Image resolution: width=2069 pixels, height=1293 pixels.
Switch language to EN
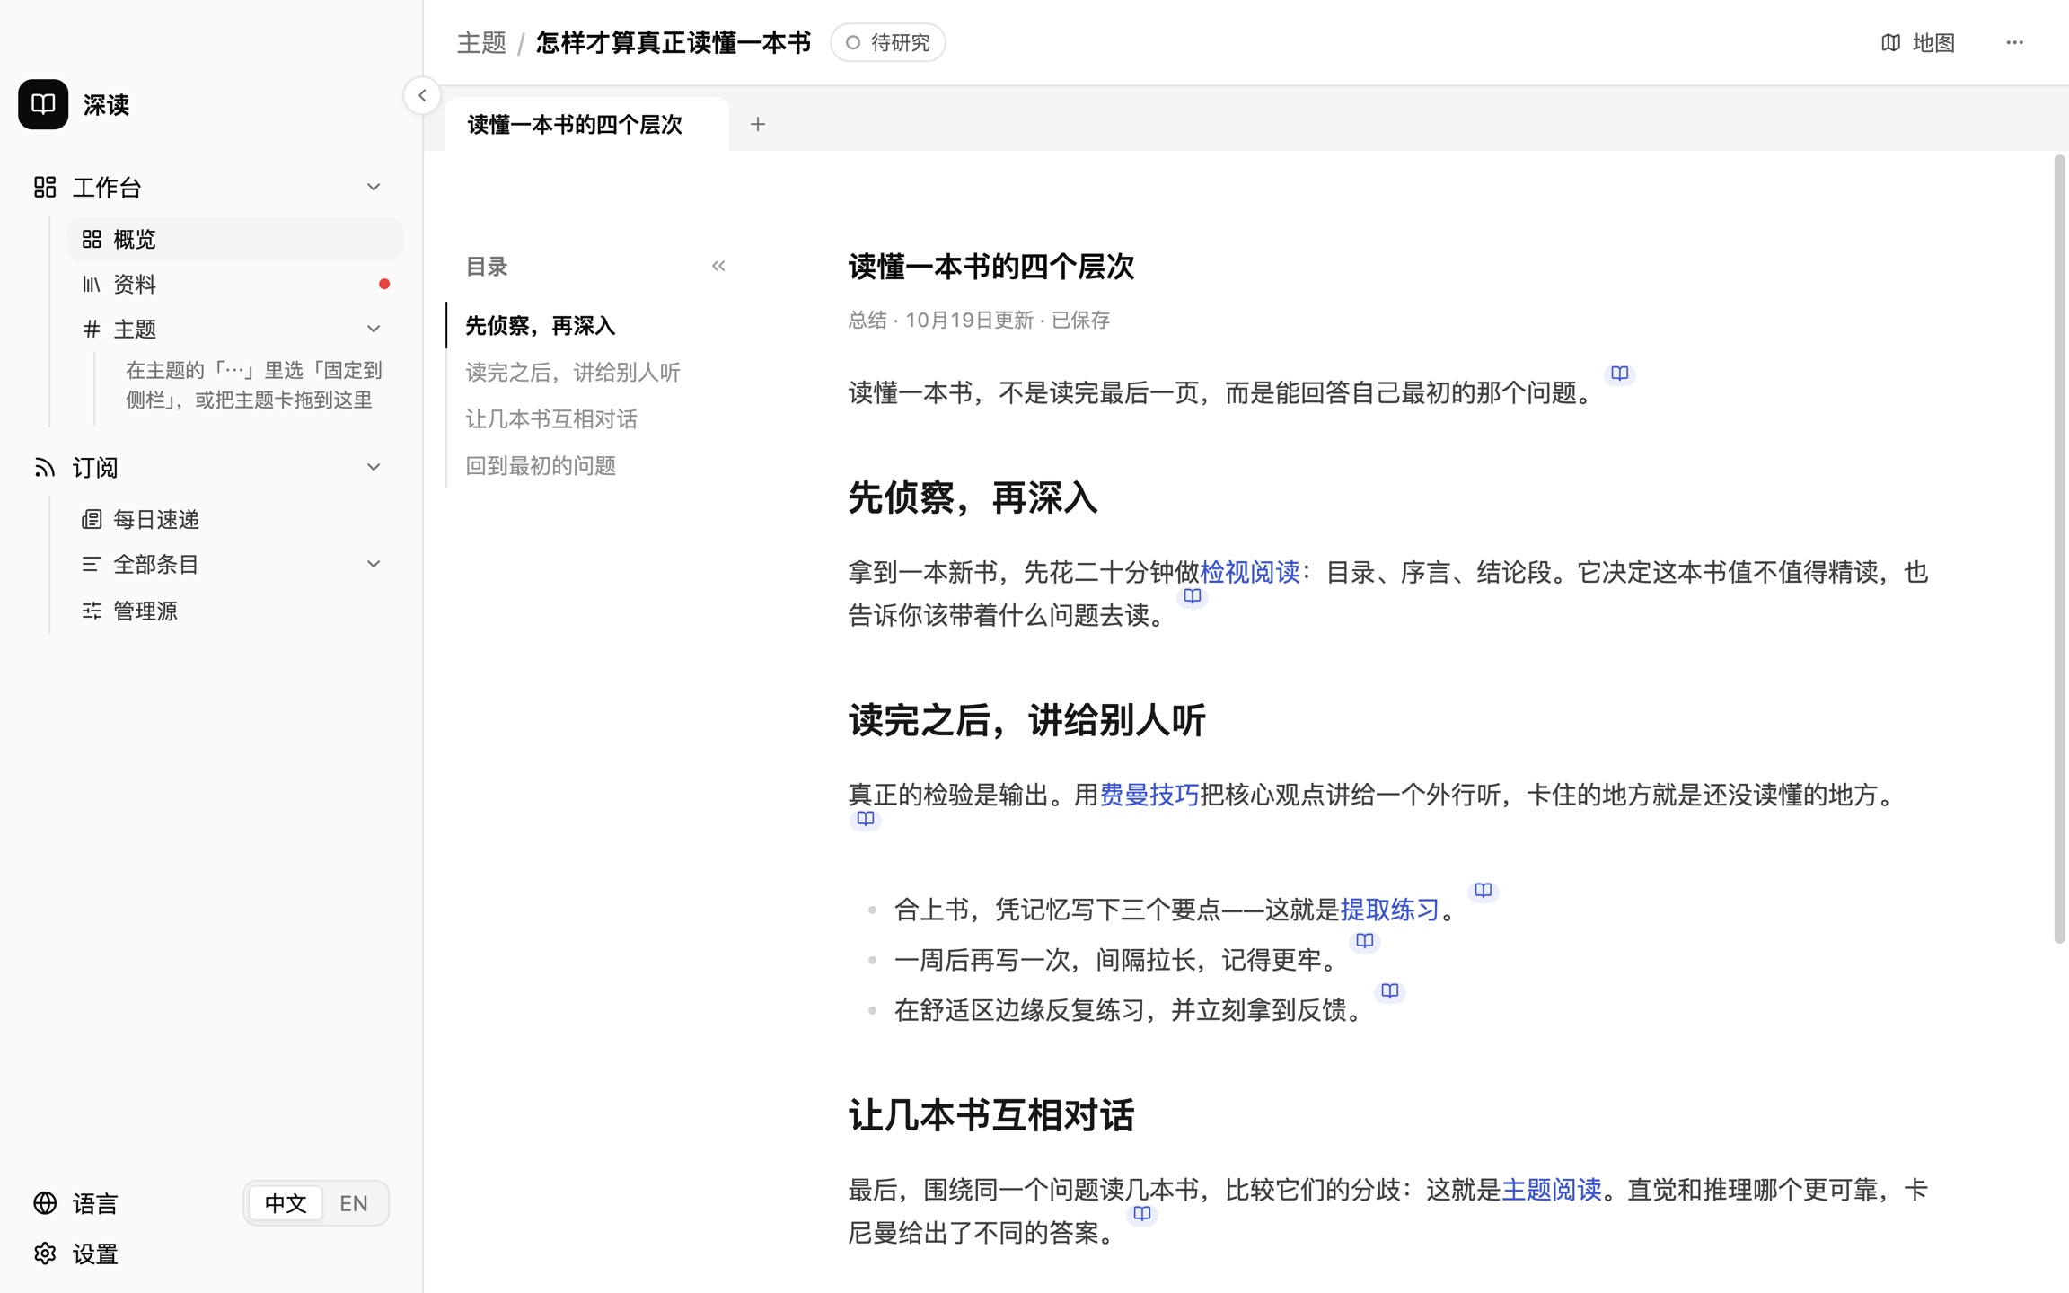click(354, 1203)
